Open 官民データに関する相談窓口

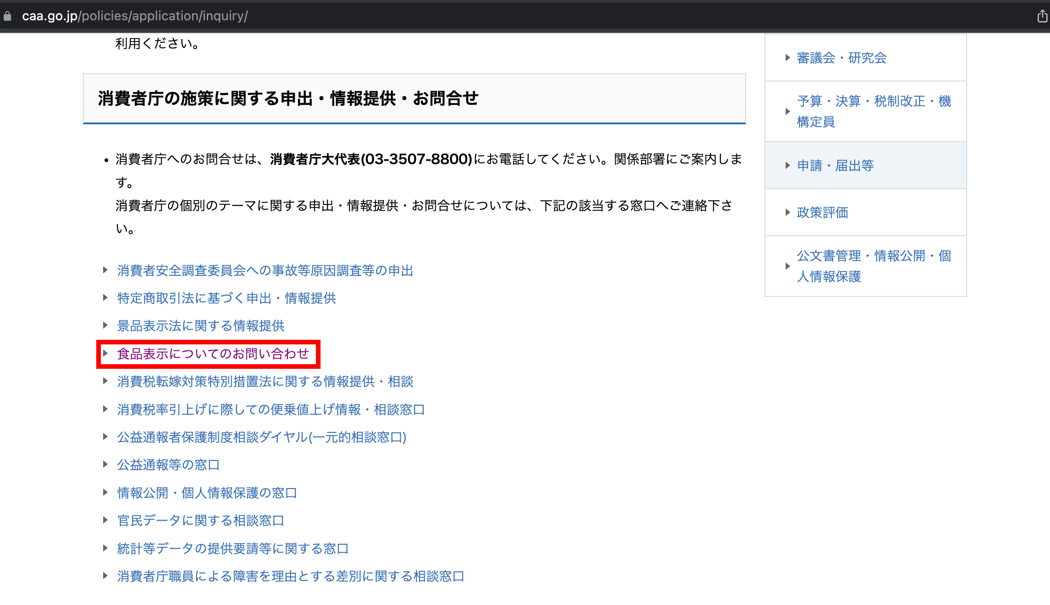(x=200, y=520)
